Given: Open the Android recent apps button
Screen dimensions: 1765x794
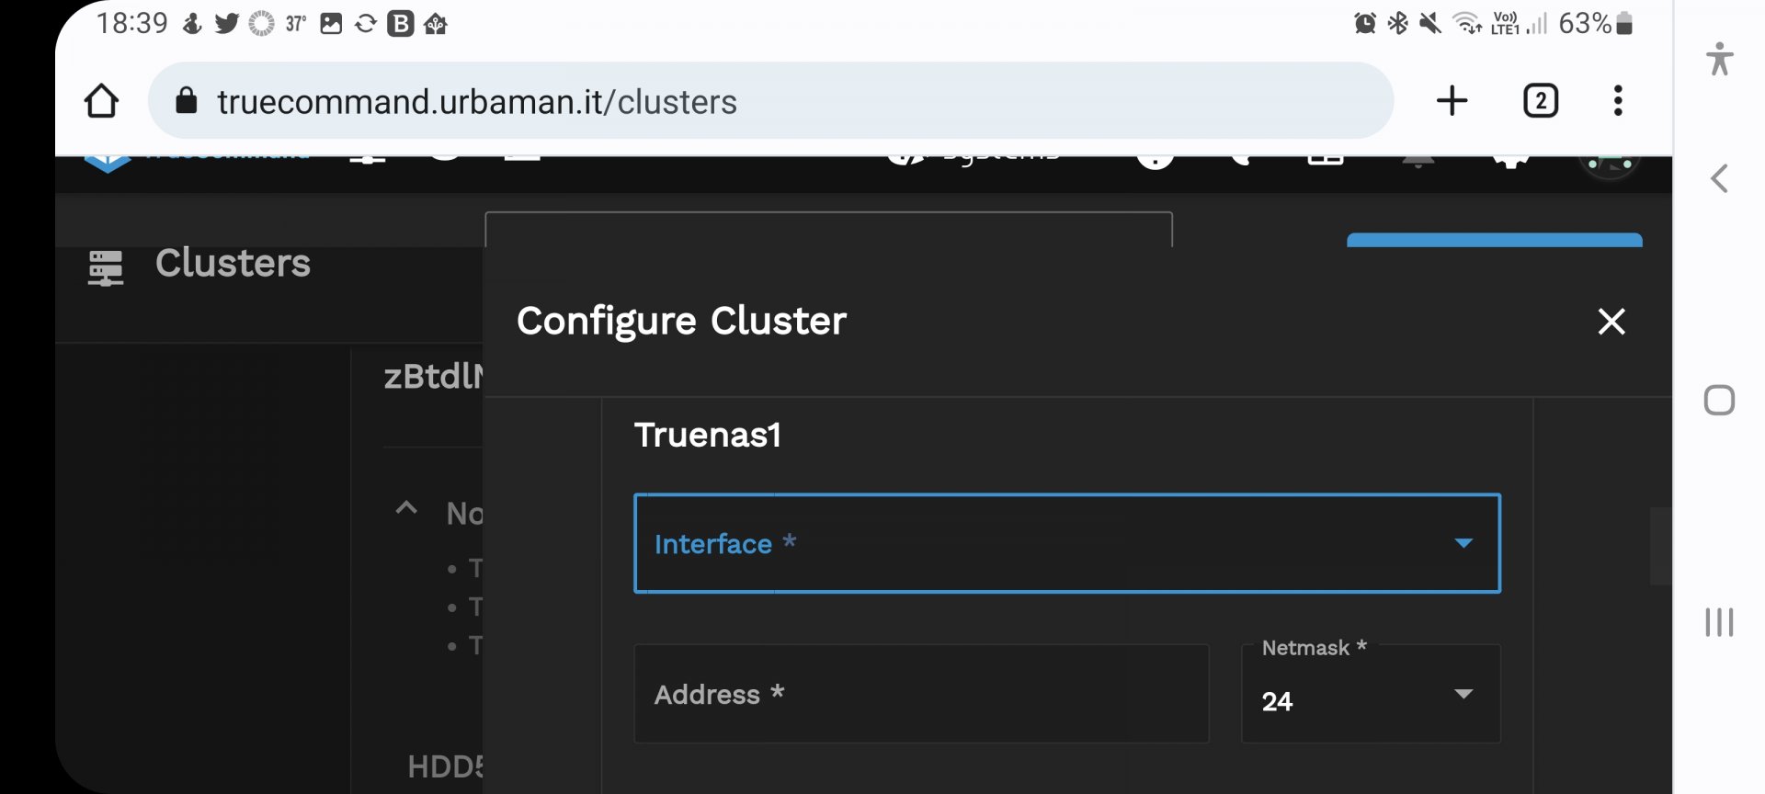Looking at the screenshot, I should 1719,622.
